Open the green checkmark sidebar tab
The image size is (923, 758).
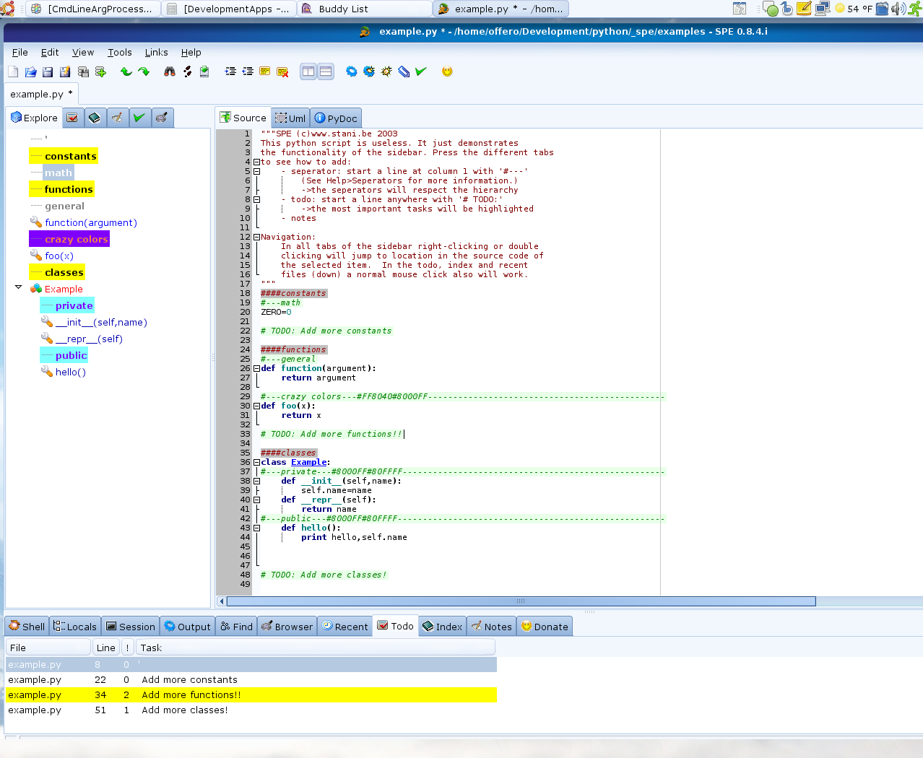[x=139, y=118]
